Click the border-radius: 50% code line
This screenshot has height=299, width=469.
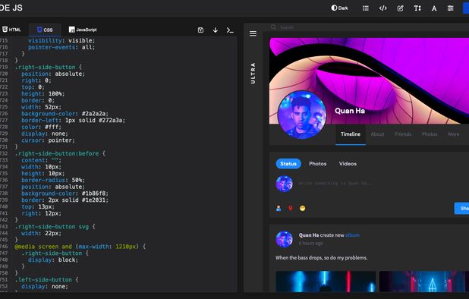pos(53,180)
